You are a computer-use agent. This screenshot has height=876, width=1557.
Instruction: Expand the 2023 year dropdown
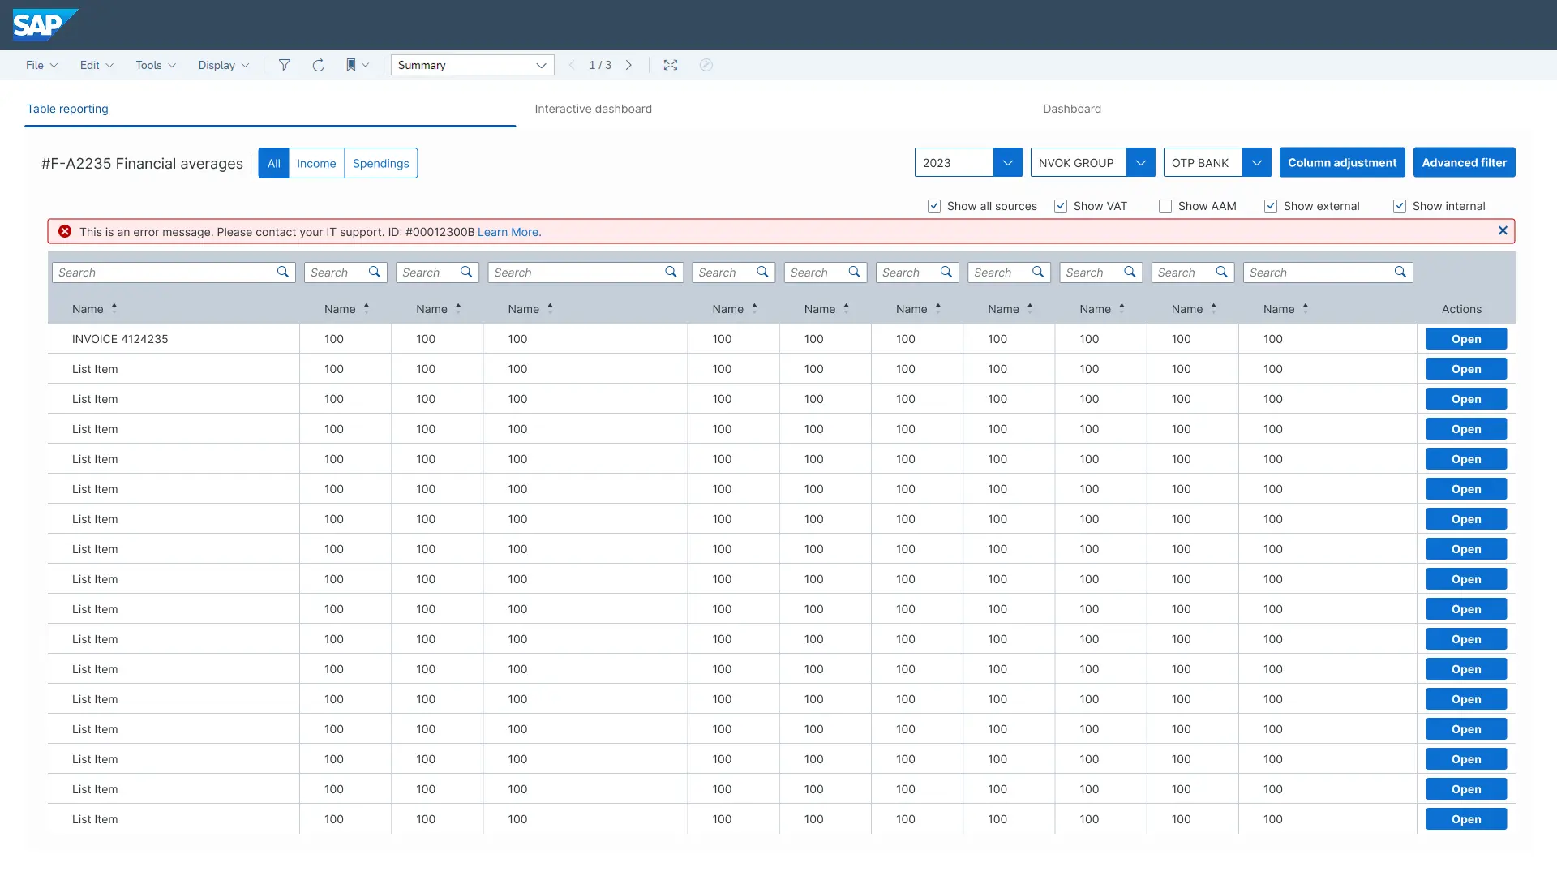1007,163
